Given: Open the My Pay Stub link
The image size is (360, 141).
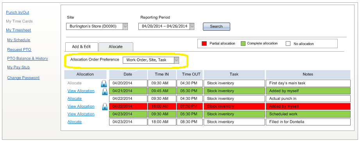Looking at the screenshot, I should tap(18, 67).
